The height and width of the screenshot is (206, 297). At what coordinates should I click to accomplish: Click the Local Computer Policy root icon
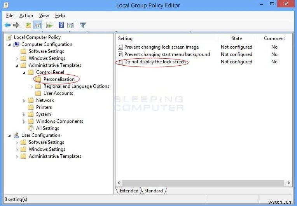click(x=9, y=37)
